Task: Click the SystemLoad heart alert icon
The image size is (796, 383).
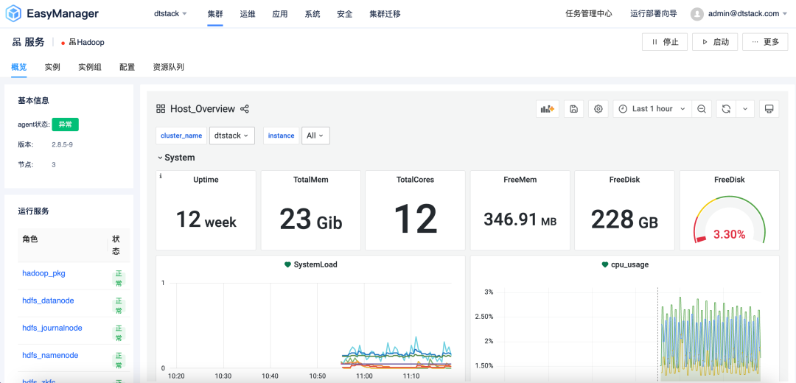Action: click(x=288, y=264)
